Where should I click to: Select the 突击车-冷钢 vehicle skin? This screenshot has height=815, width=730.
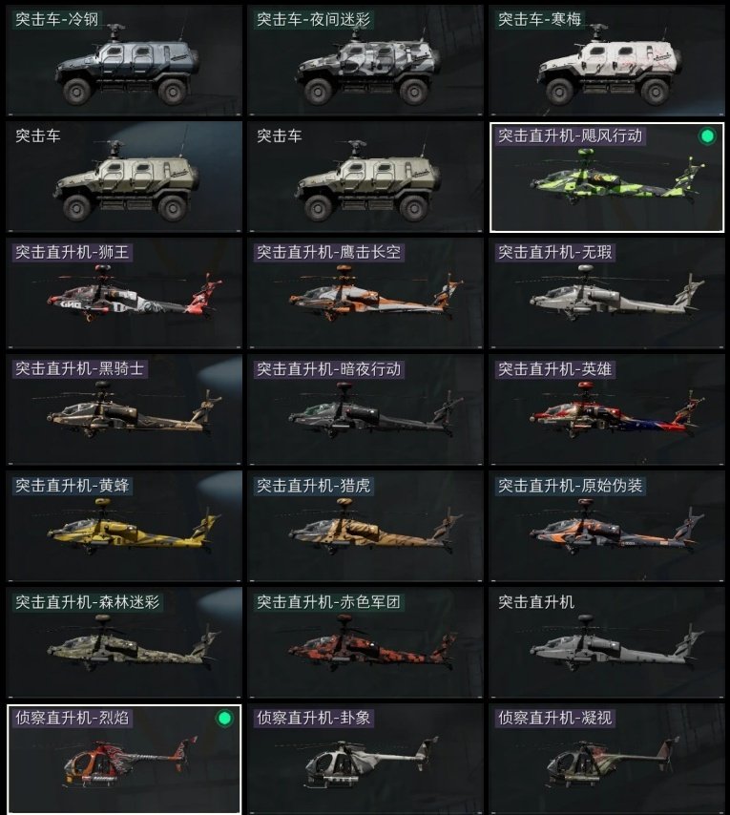[124, 60]
